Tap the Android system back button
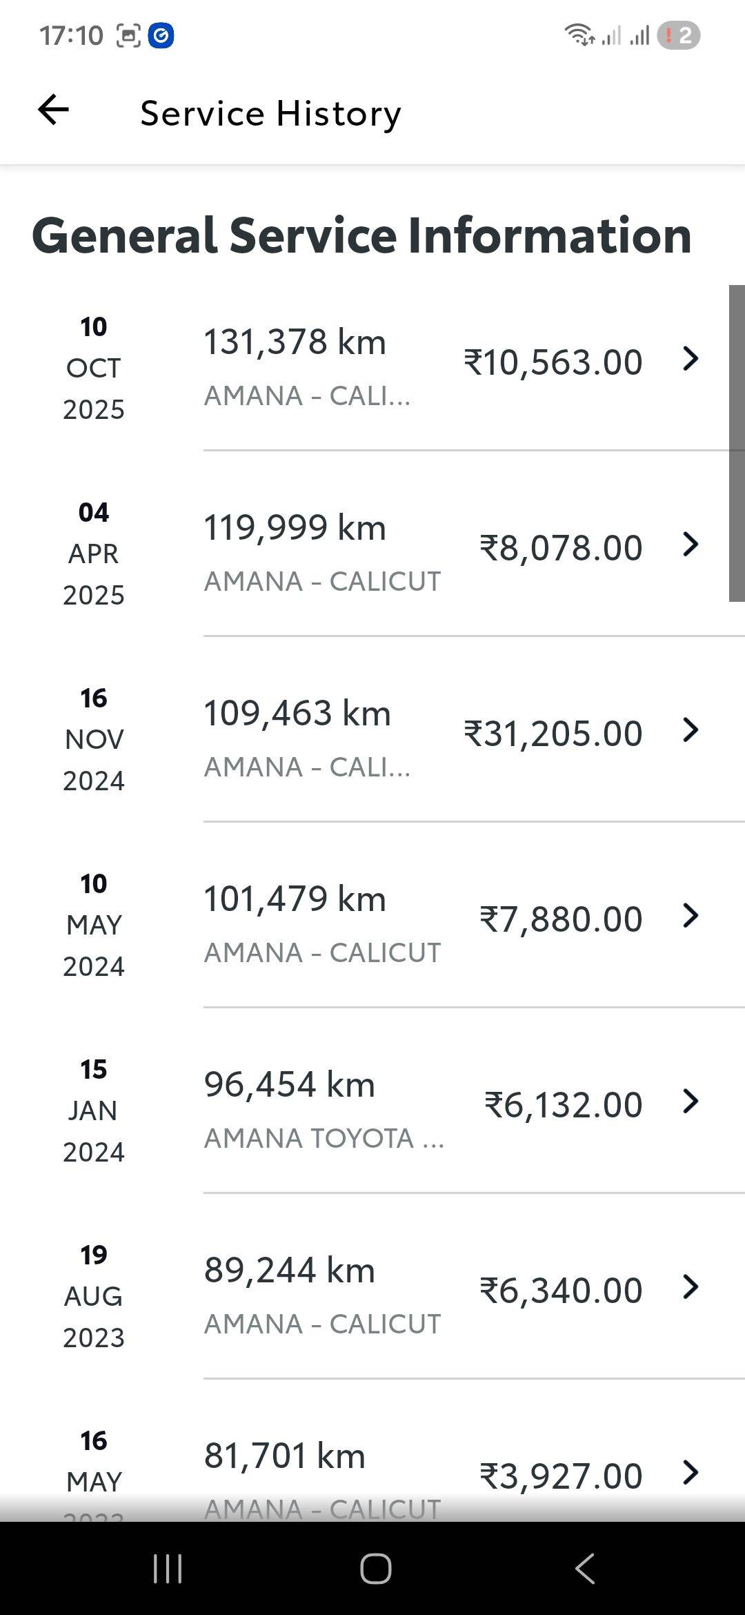This screenshot has width=745, height=1615. pos(585,1568)
